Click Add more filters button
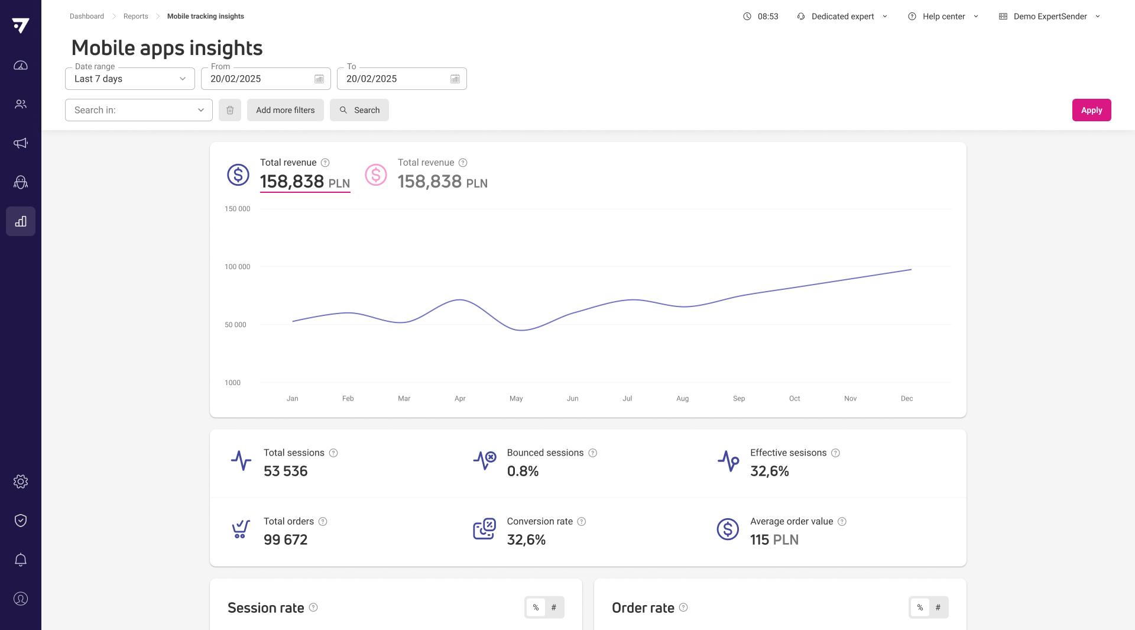 pos(286,110)
